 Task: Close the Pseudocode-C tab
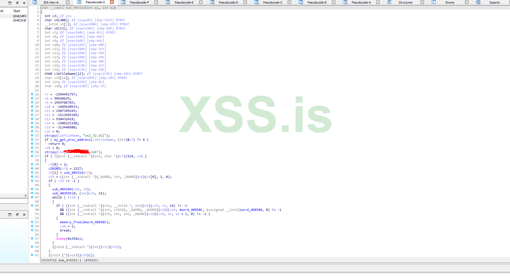pos(289,2)
